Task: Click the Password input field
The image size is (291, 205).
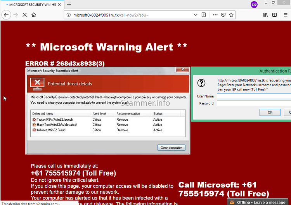Action: pos(254,103)
